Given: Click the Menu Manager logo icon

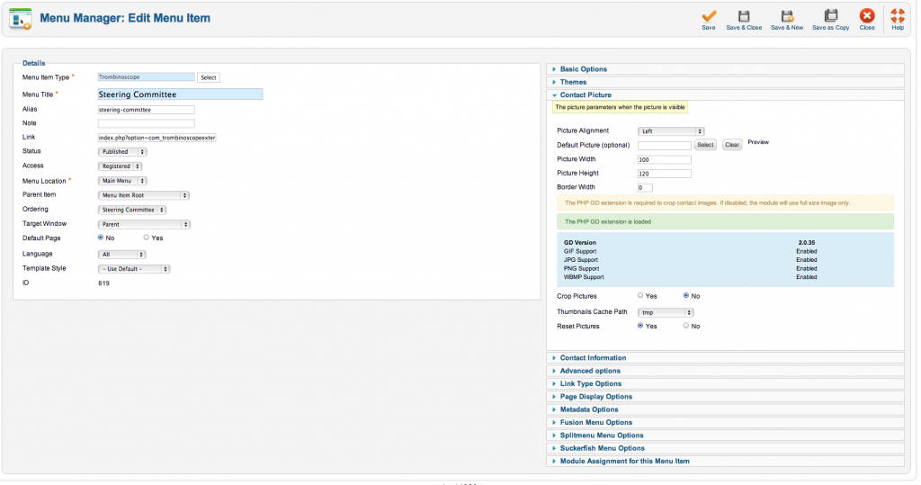Looking at the screenshot, I should [x=20, y=18].
